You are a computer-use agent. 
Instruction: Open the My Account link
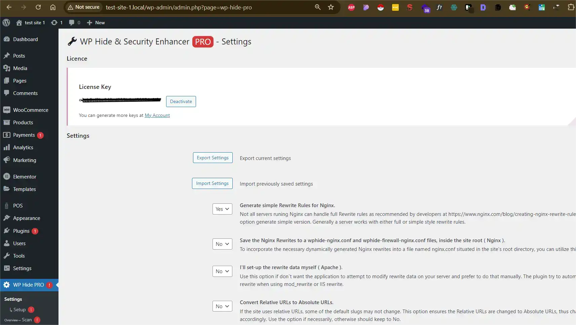click(157, 115)
